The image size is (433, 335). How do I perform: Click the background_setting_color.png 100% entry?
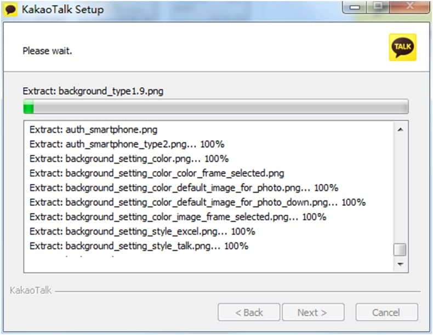[x=129, y=159]
